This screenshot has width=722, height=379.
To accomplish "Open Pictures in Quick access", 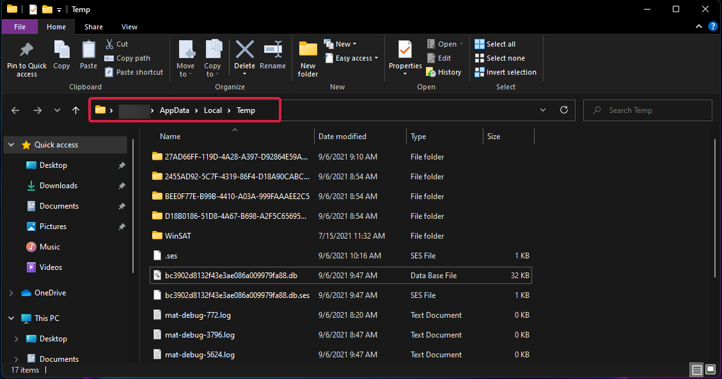I will (53, 227).
